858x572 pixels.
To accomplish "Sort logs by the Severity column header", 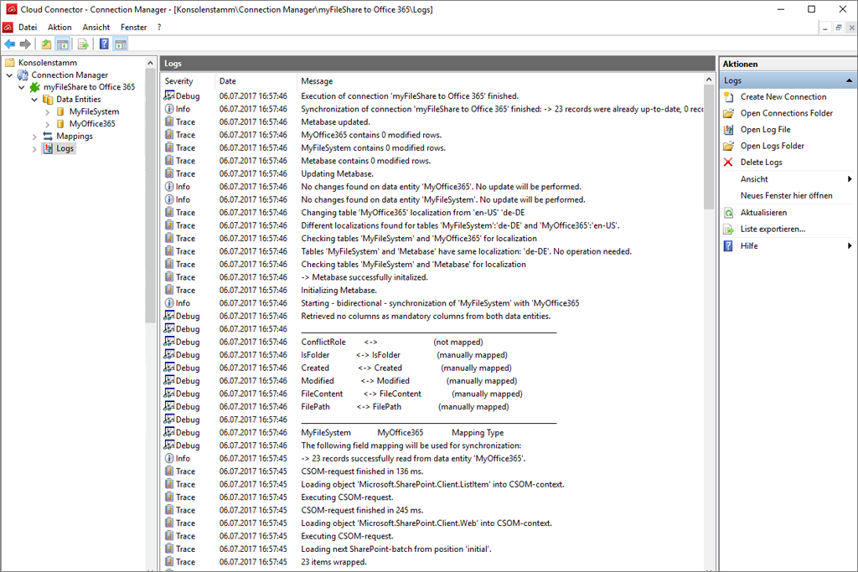I will [x=178, y=81].
